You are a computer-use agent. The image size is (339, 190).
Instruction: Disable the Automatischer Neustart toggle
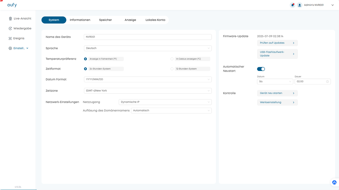pos(261,69)
